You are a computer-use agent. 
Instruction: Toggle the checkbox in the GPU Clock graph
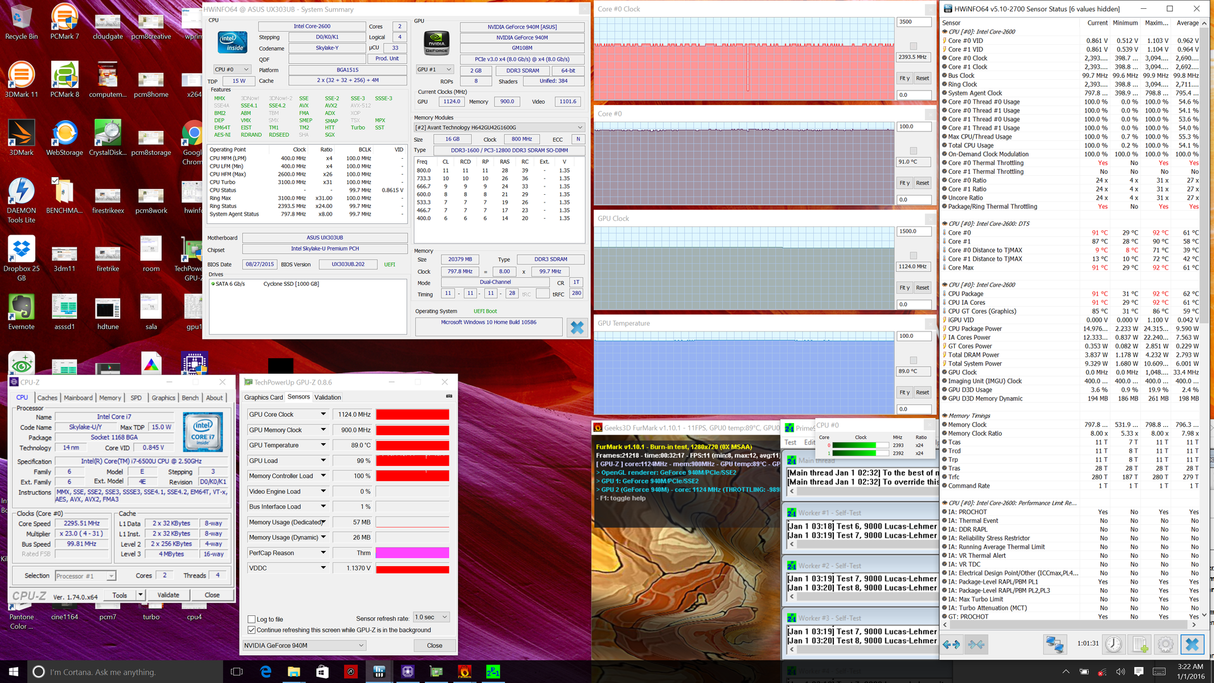(913, 255)
